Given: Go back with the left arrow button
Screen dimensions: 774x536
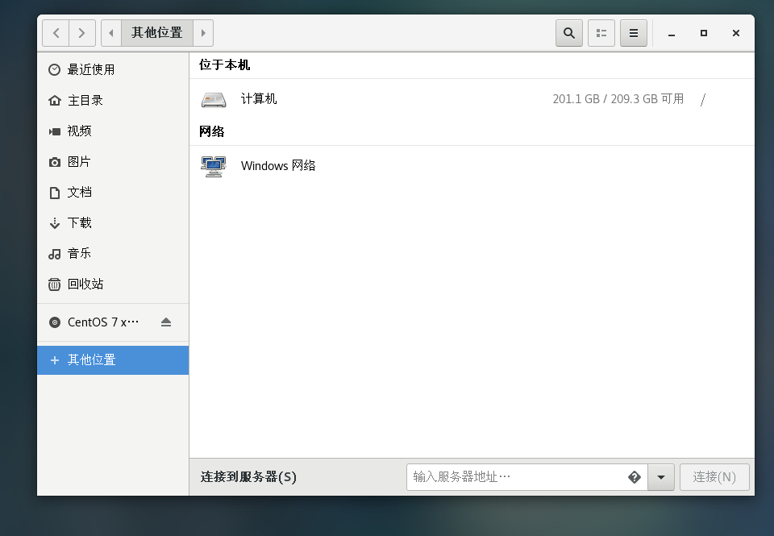Looking at the screenshot, I should point(56,33).
